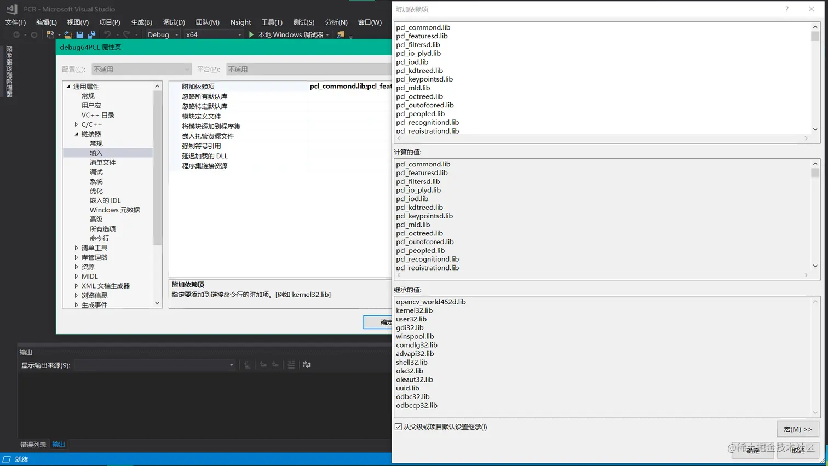
Task: Click 确定 in the property page dialog
Action: (378, 322)
